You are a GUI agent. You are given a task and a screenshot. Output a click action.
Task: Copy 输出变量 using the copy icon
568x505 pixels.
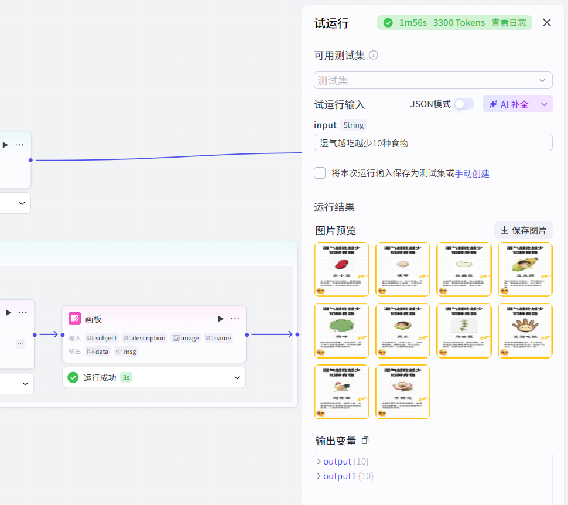click(365, 440)
